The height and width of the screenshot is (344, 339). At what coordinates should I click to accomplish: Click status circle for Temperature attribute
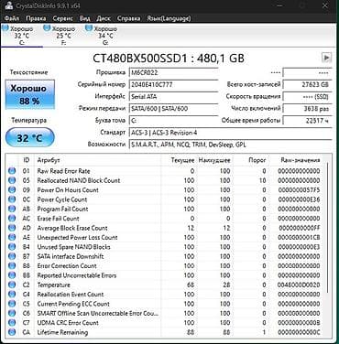point(12,285)
